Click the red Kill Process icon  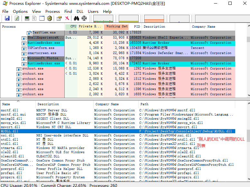[67, 18]
